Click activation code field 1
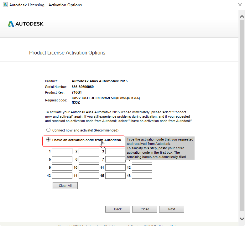245x226 pixels. point(62,151)
